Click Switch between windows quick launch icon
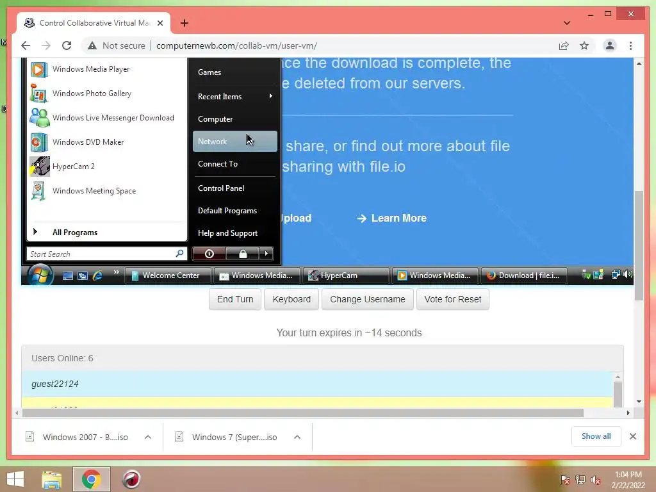The width and height of the screenshot is (656, 492). point(83,275)
